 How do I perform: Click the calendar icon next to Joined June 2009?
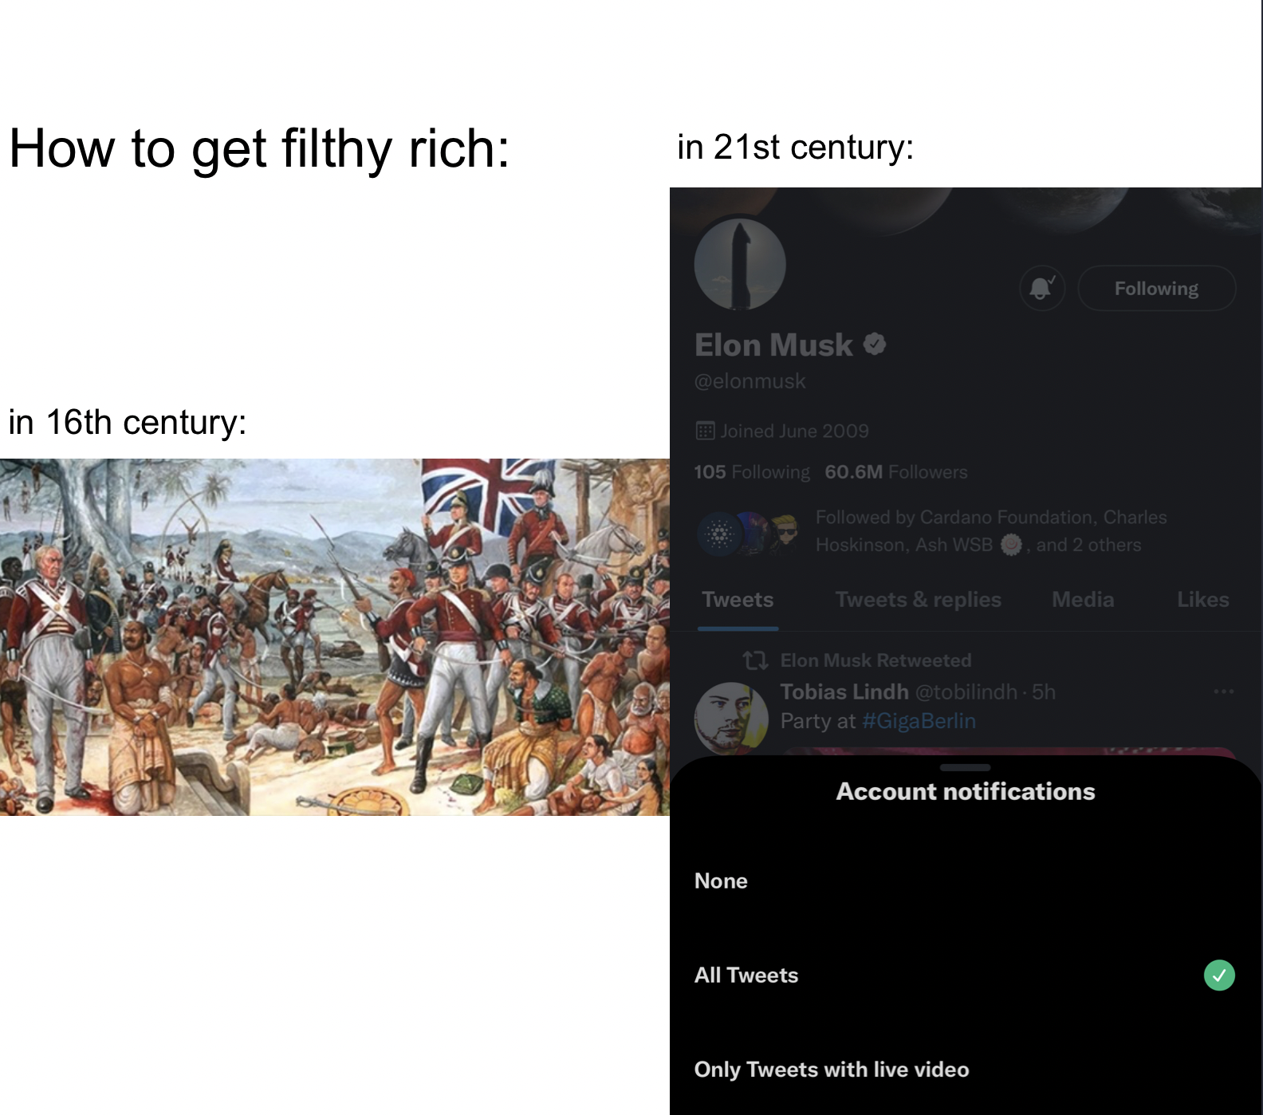[x=705, y=431]
